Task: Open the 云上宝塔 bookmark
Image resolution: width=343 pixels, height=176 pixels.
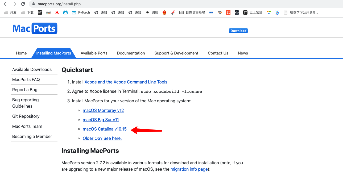Action: click(253, 12)
